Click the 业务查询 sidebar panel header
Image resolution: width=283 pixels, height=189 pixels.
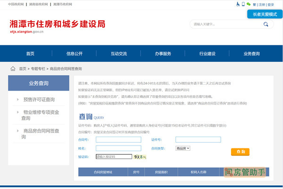(39, 83)
